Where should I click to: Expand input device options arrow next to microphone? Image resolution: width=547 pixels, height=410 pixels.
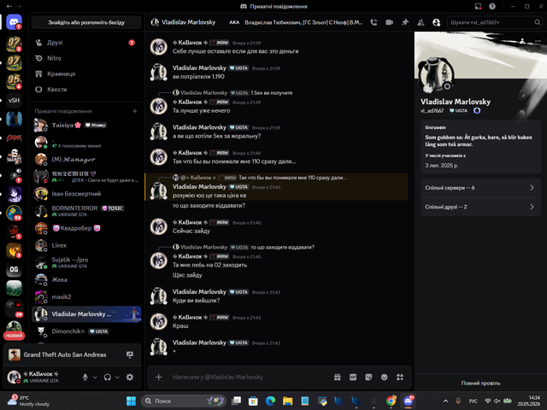(95, 377)
